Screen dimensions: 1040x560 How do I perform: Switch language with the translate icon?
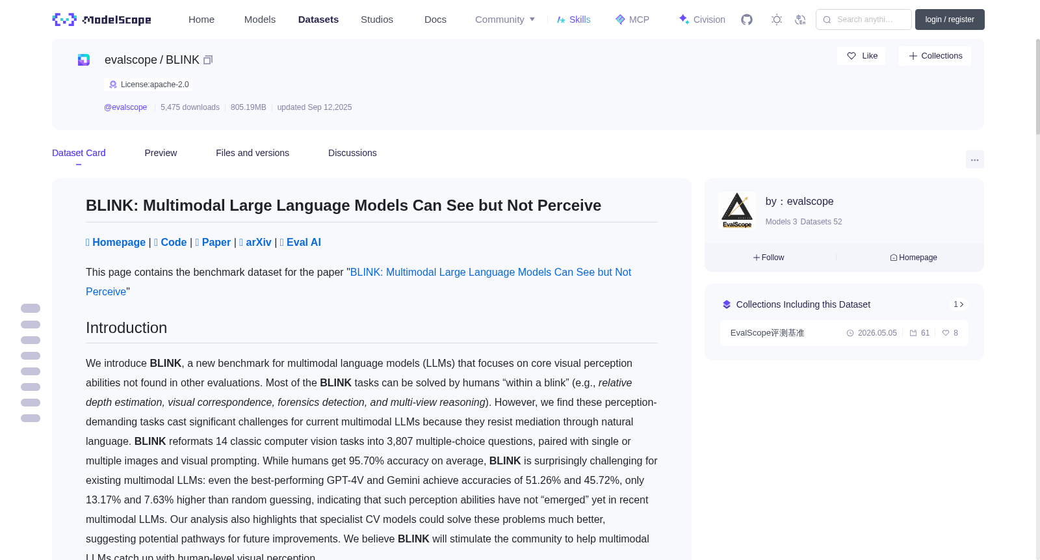click(800, 20)
